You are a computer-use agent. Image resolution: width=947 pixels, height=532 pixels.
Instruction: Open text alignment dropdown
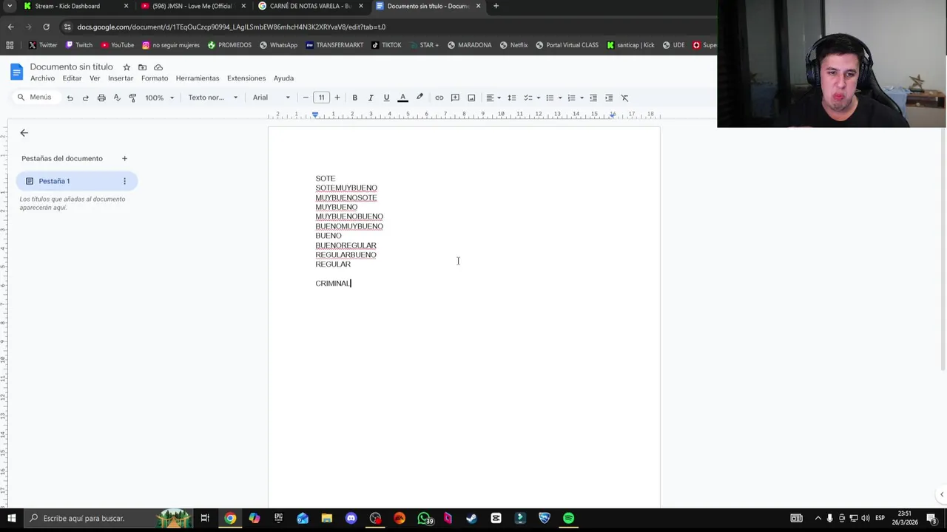pyautogui.click(x=493, y=98)
